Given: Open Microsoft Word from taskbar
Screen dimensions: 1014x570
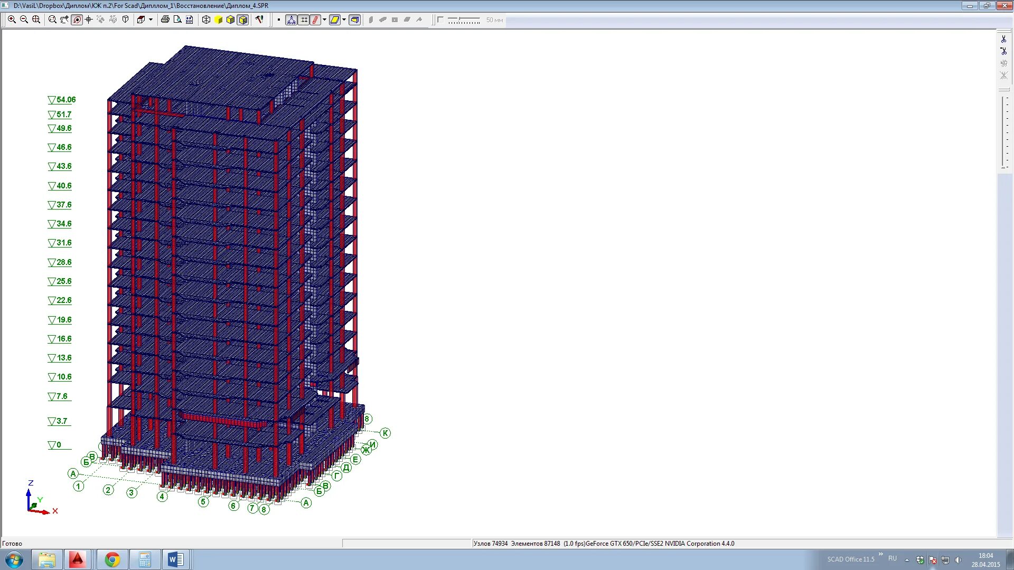Looking at the screenshot, I should (176, 559).
